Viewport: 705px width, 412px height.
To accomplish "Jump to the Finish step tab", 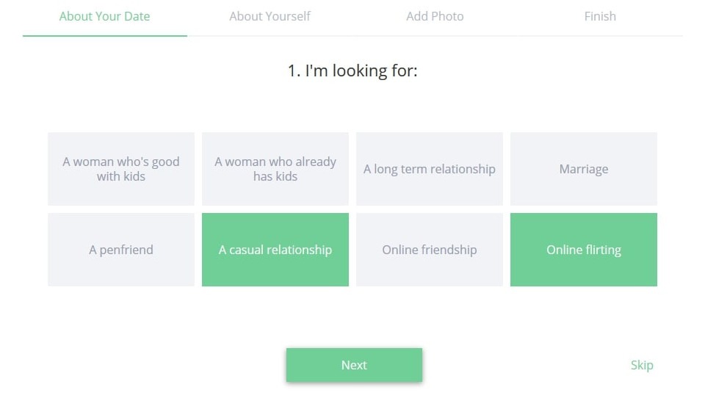I will 600,16.
